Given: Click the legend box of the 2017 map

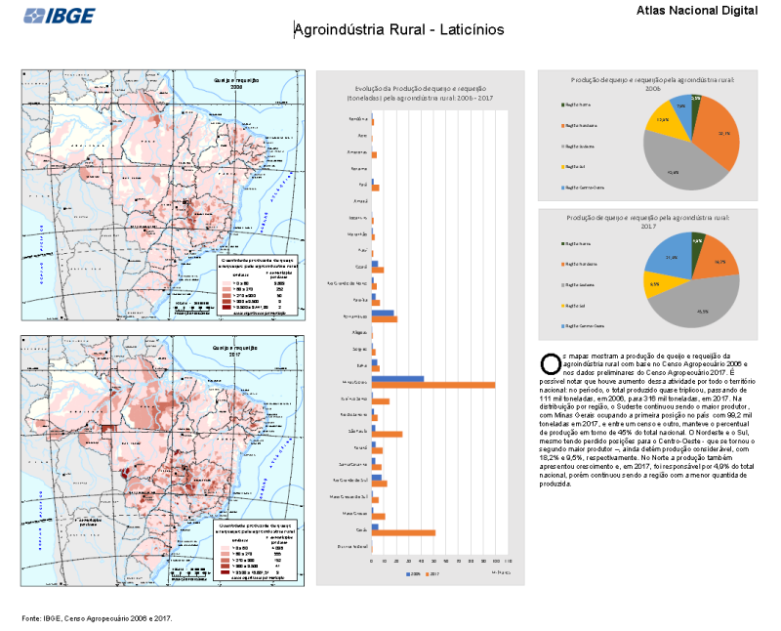Looking at the screenshot, I should 257,551.
